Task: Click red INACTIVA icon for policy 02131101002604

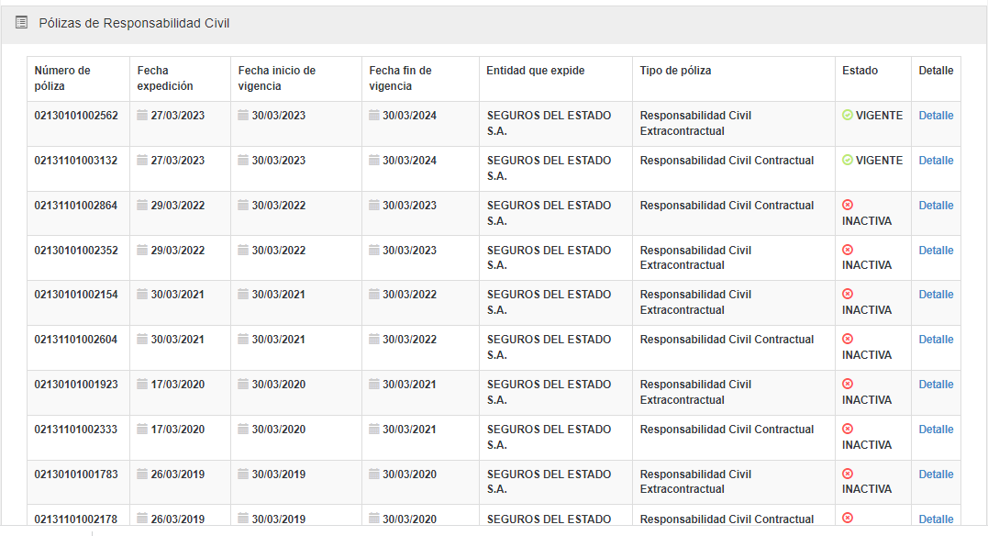Action: [848, 340]
